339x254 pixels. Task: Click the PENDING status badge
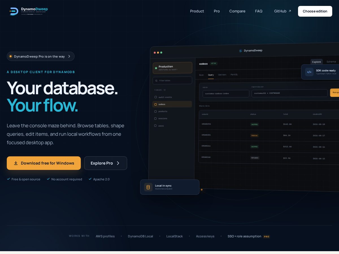pyautogui.click(x=255, y=135)
